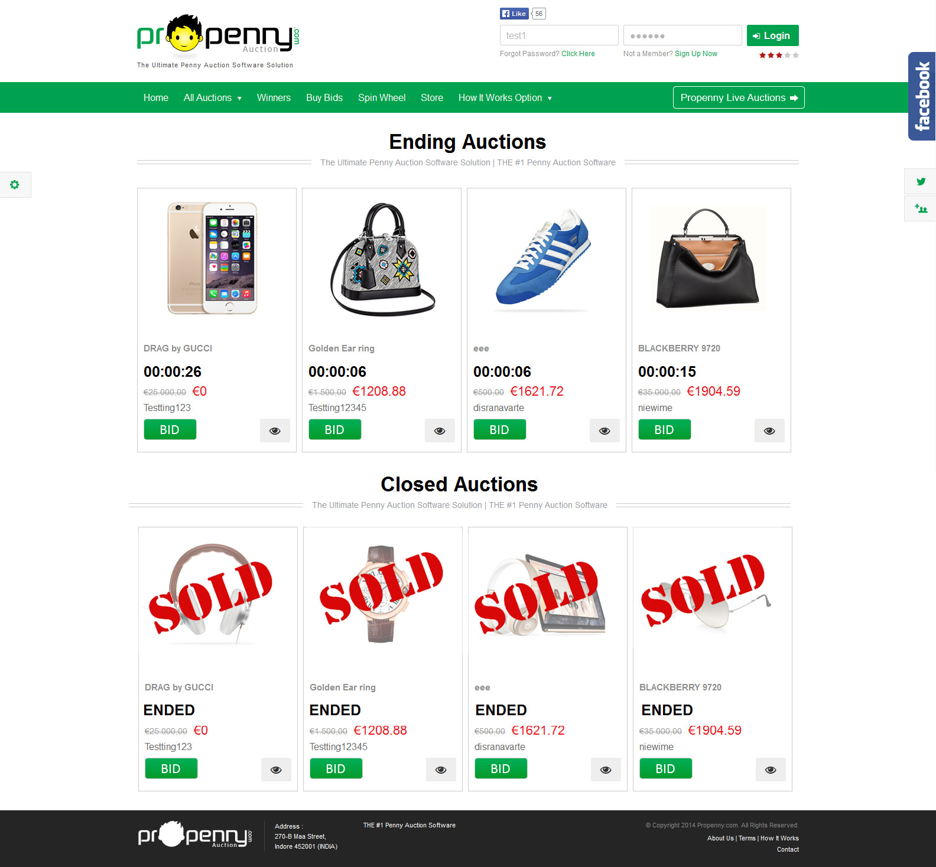
Task: Toggle watch eye on closed Golden Ear ring
Action: pos(441,770)
